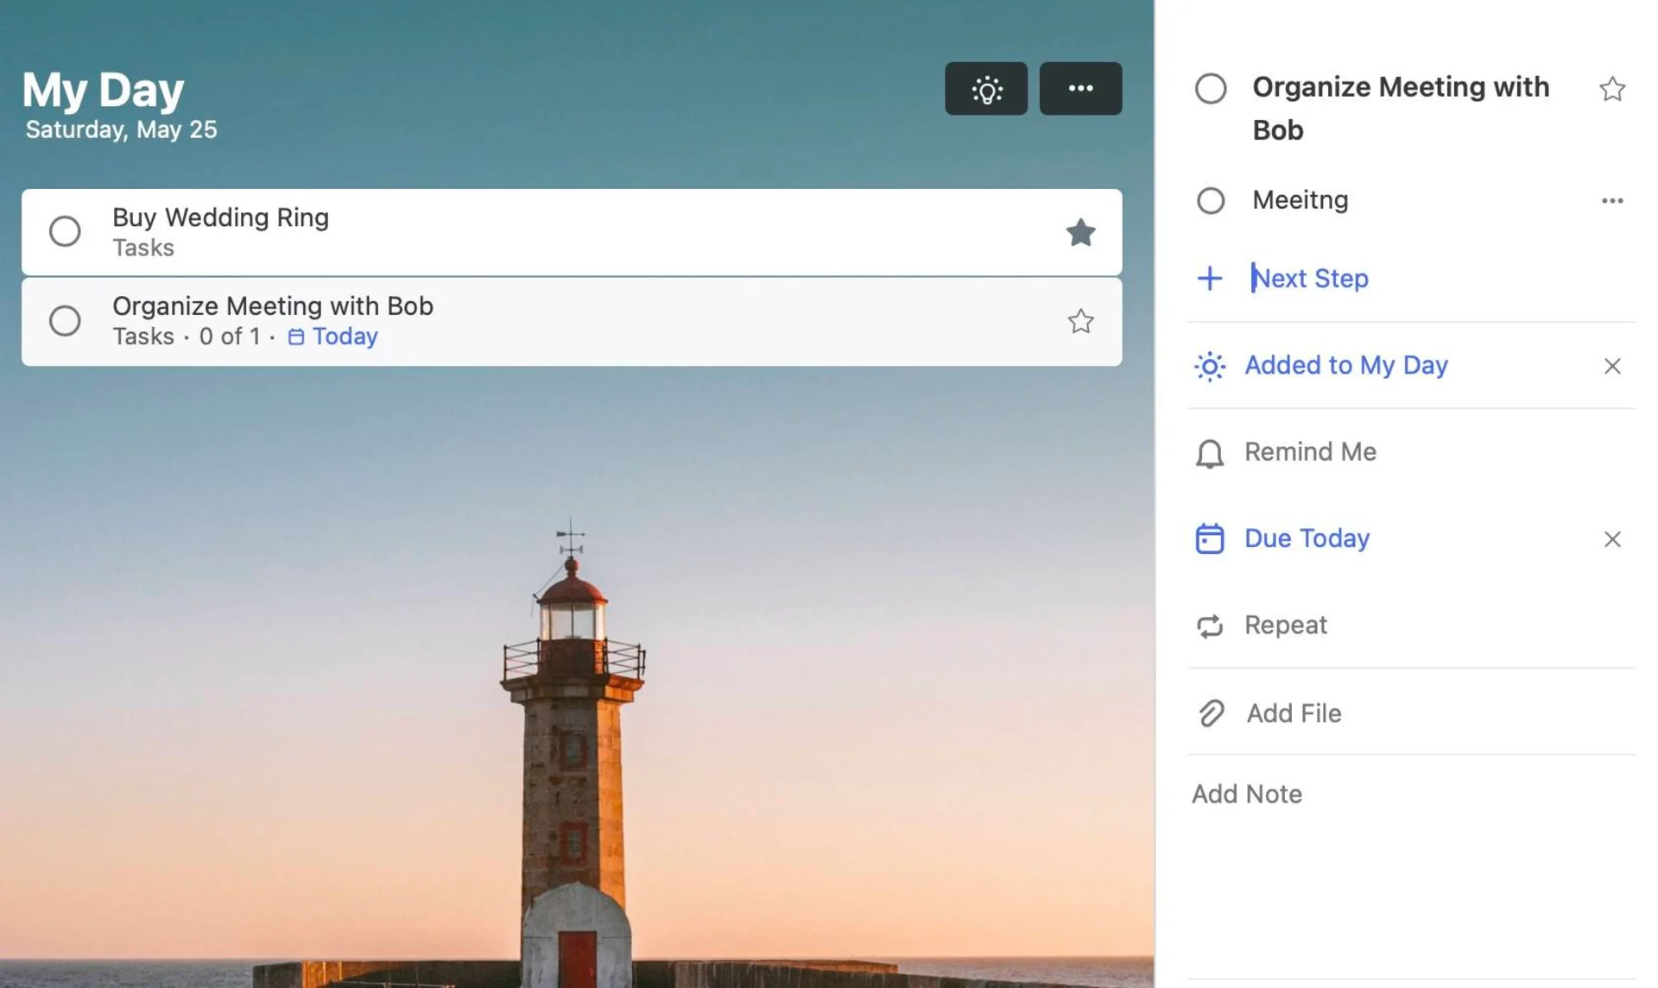Click the Add File paperclip icon
The image size is (1658, 988).
click(x=1210, y=714)
